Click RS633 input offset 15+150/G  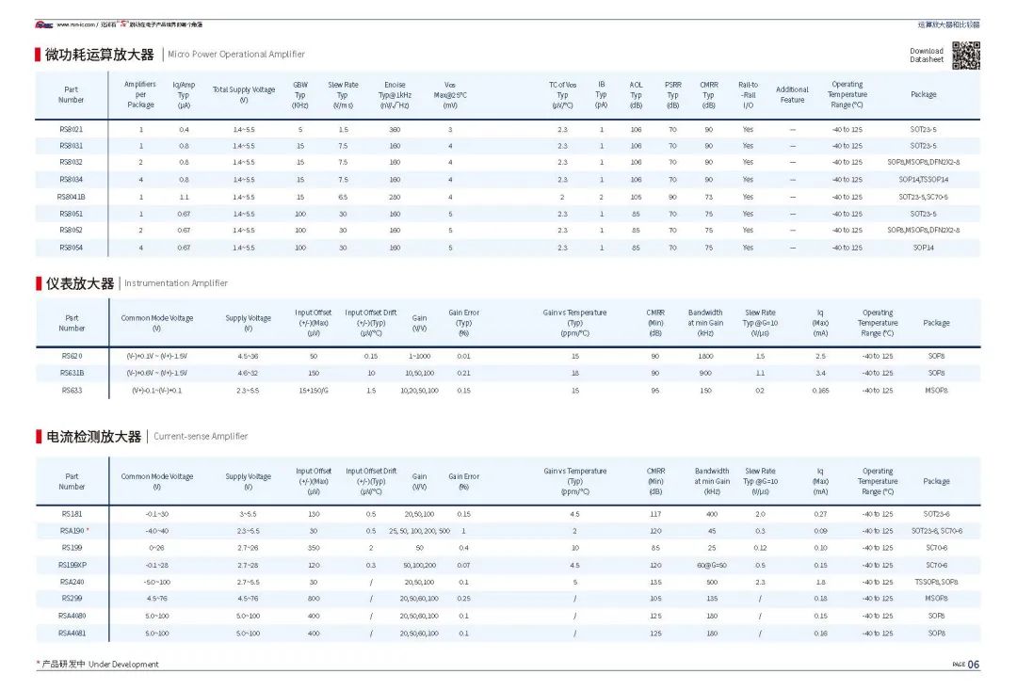(x=314, y=391)
